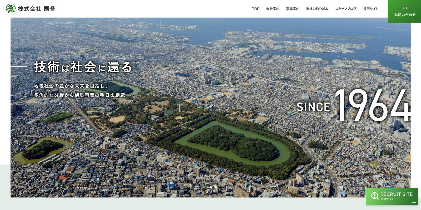The width and height of the screenshot is (421, 210).
Task: Open the 事業案内 navigation item
Action: click(x=293, y=9)
